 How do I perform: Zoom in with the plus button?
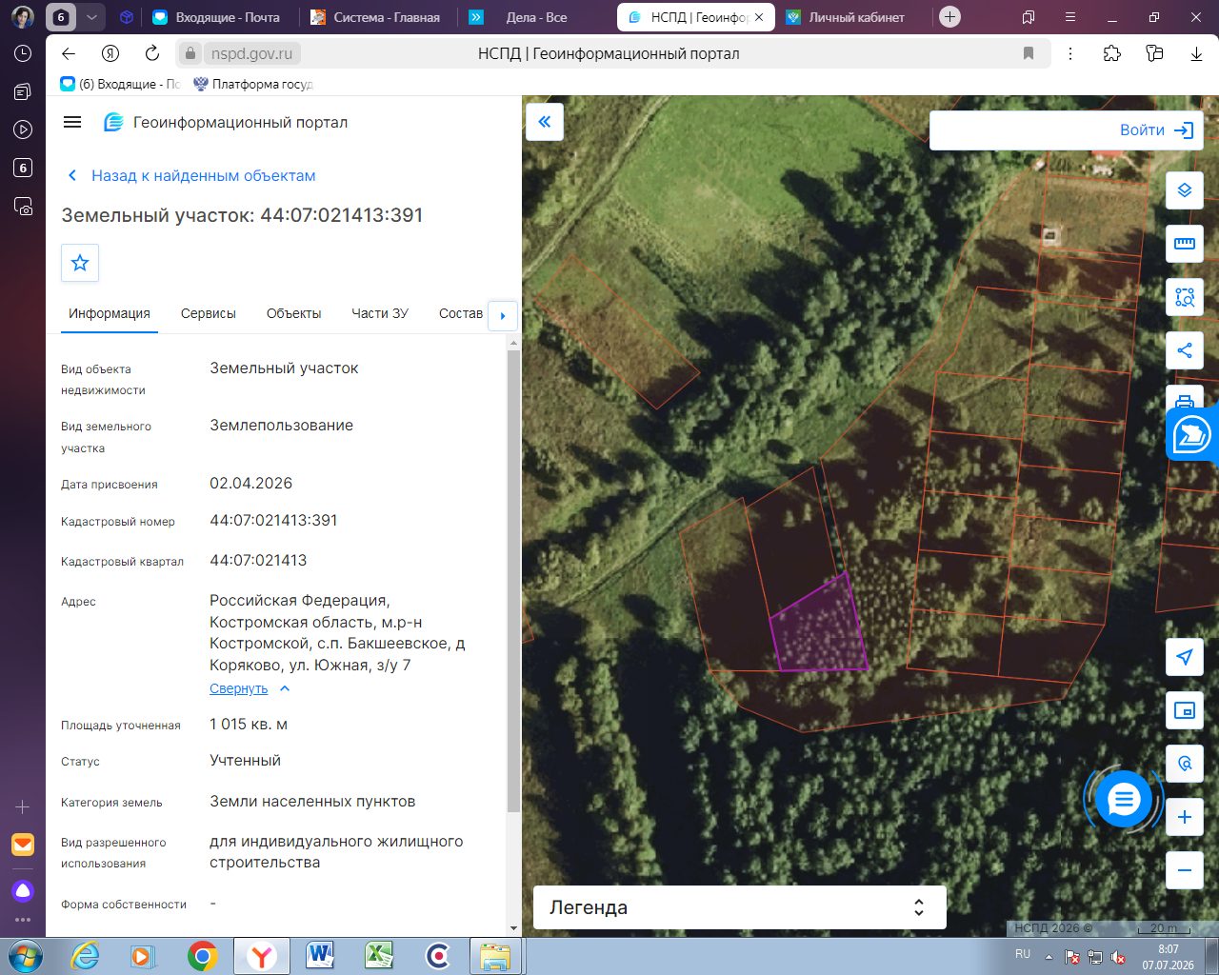1185,817
